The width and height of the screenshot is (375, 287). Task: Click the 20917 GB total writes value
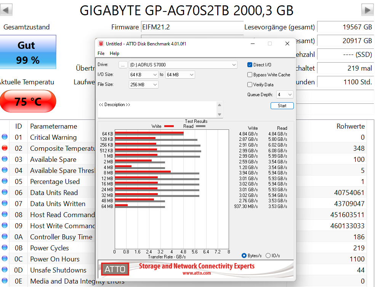coord(346,41)
